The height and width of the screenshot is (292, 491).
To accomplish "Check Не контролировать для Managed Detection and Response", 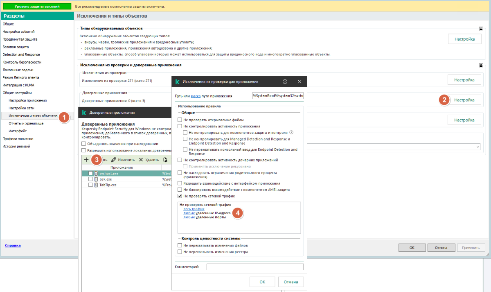I will 185,139.
